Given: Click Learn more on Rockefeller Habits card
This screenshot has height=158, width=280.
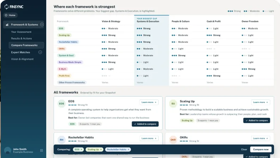Looking at the screenshot, I should [x=149, y=138].
